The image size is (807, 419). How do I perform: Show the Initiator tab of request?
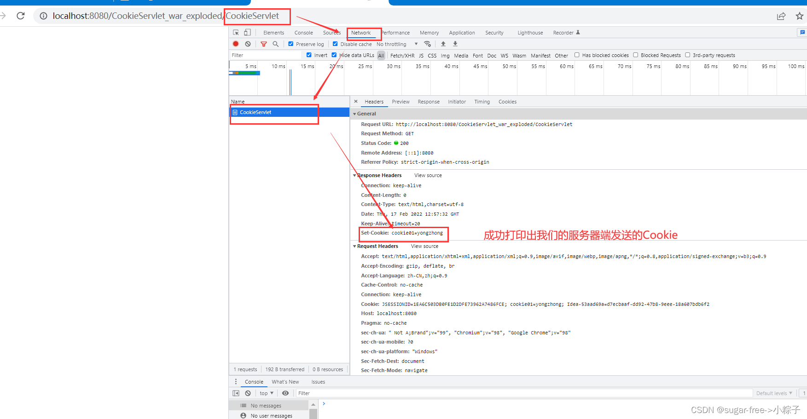click(x=457, y=102)
